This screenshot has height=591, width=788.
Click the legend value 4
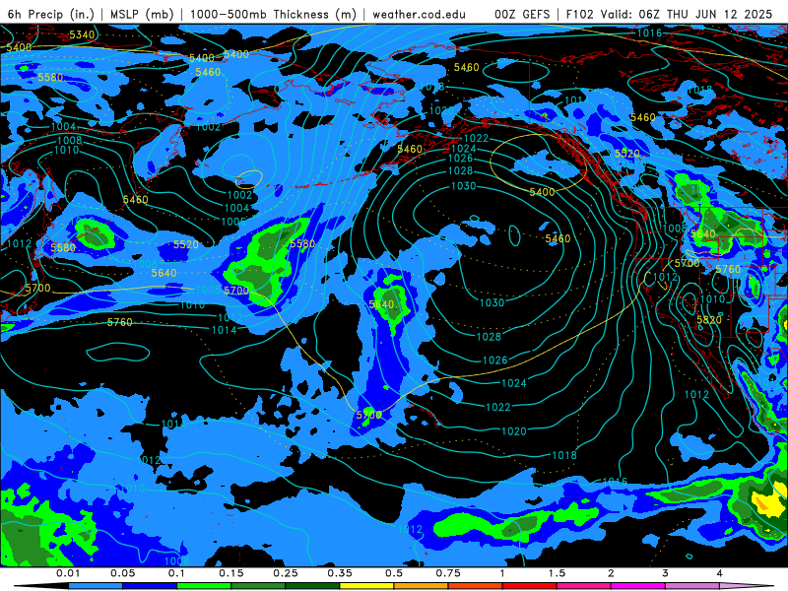(x=720, y=573)
